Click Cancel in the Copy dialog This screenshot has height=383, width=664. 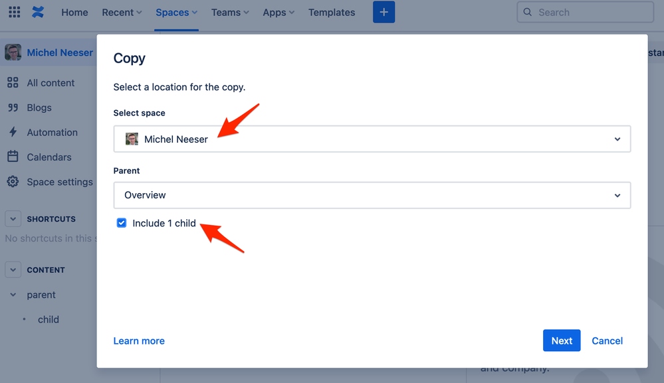607,341
